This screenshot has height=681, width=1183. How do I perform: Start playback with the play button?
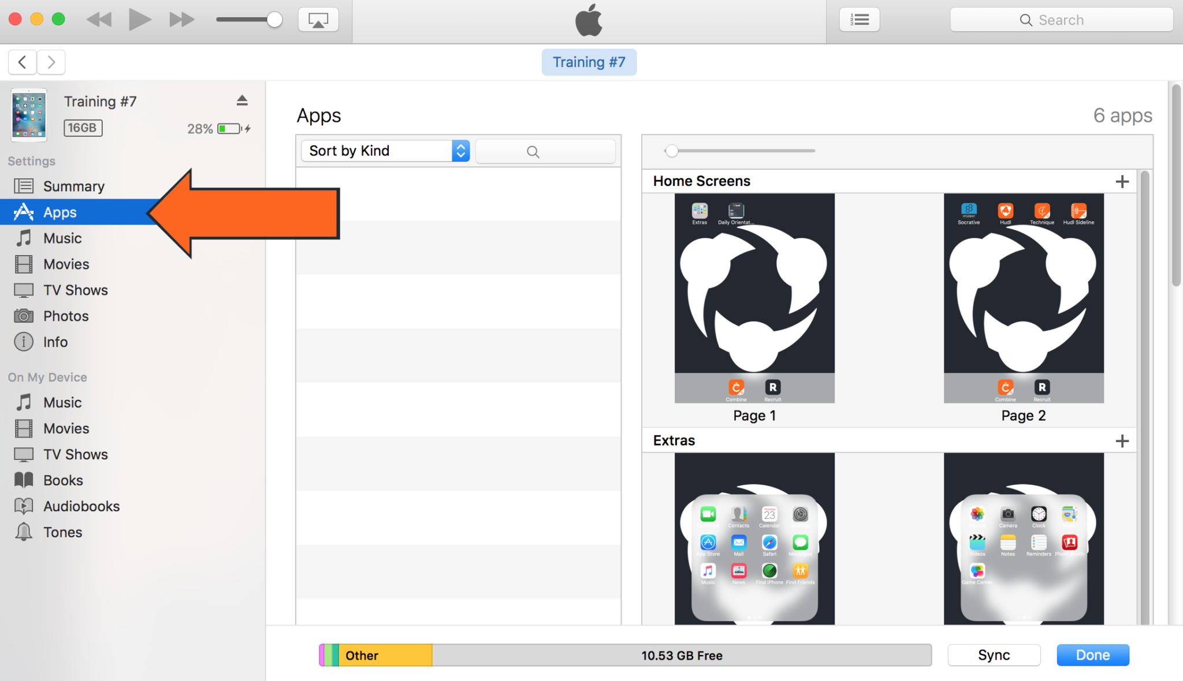(139, 20)
